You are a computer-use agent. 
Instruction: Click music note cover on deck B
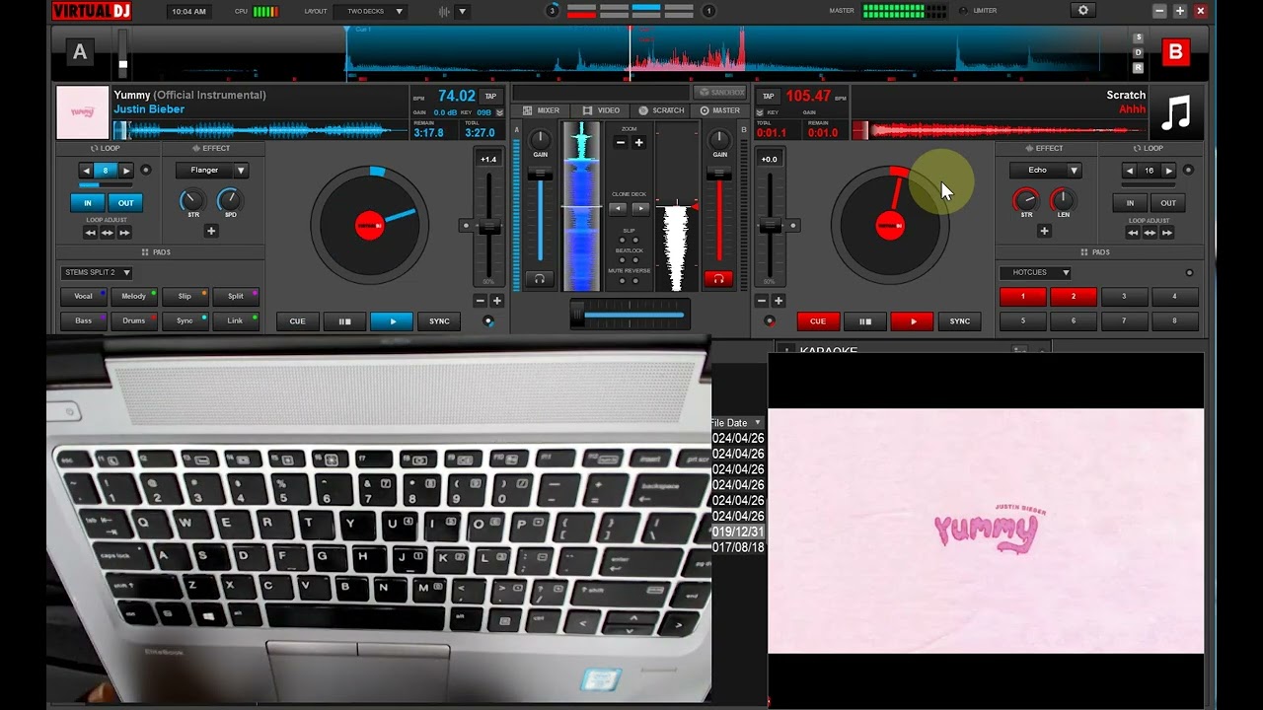(x=1176, y=112)
